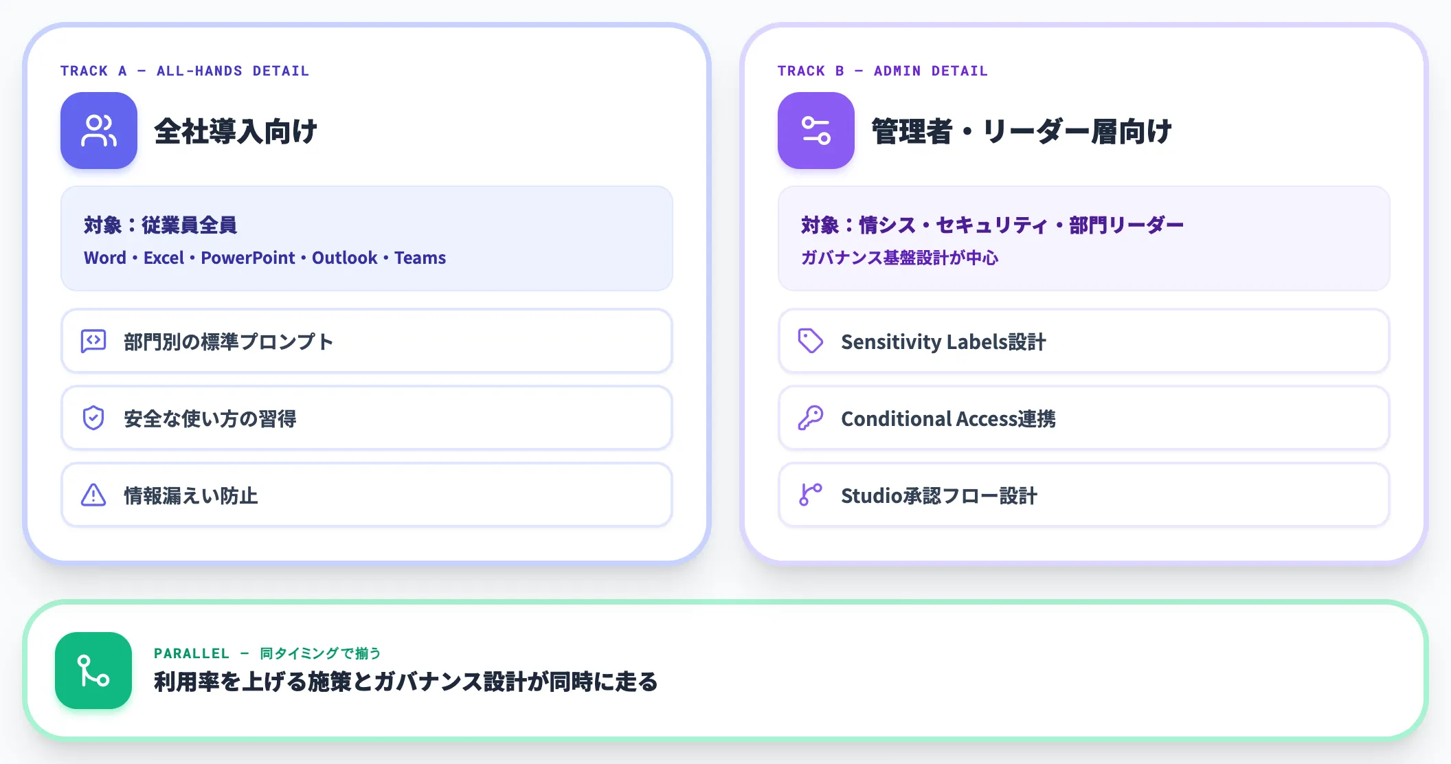Click the ガバナンス基盤設計が中心 text
The image size is (1451, 764).
900,258
